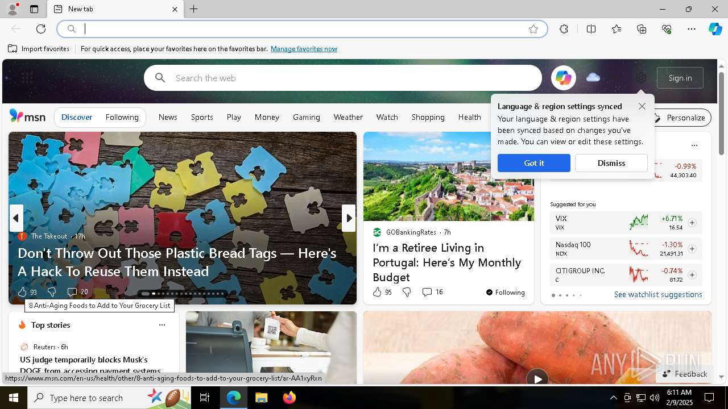
Task: Open page settings gear icon
Action: pyautogui.click(x=641, y=78)
